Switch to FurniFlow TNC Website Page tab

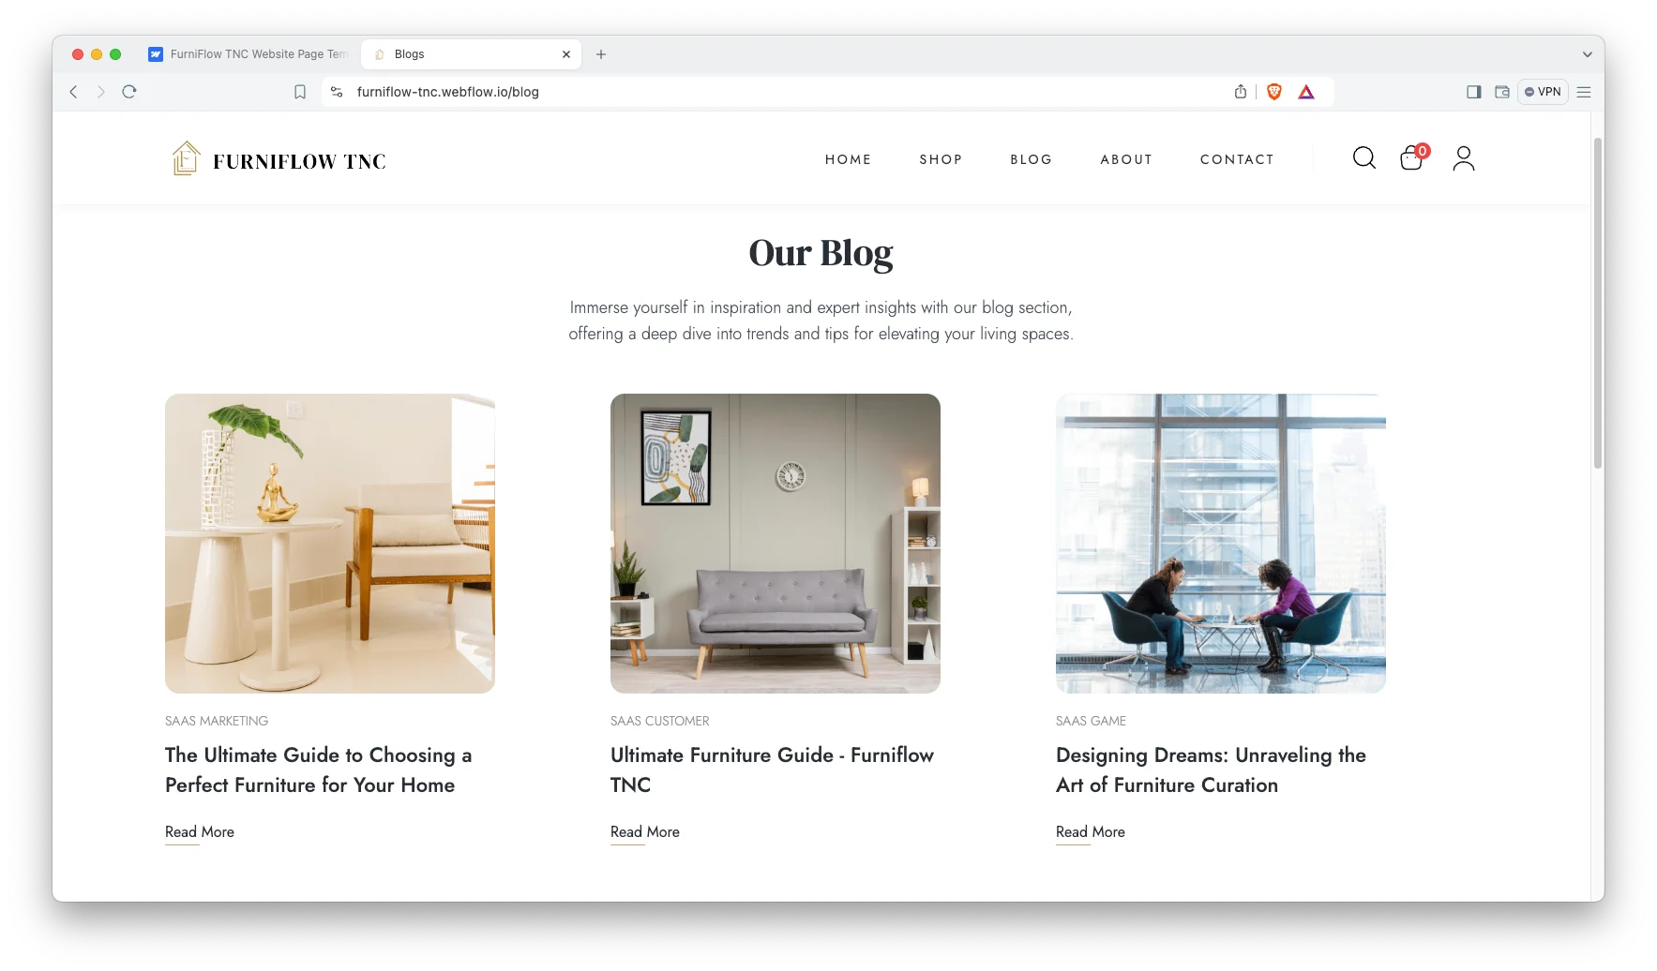[249, 54]
